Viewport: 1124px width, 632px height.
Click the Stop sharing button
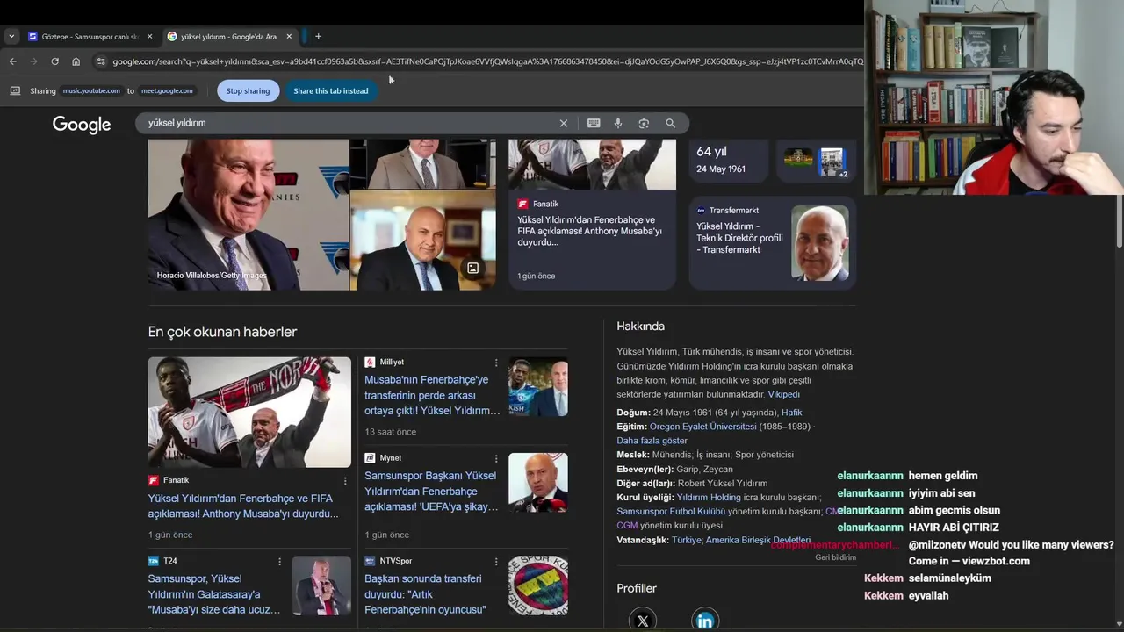248,90
